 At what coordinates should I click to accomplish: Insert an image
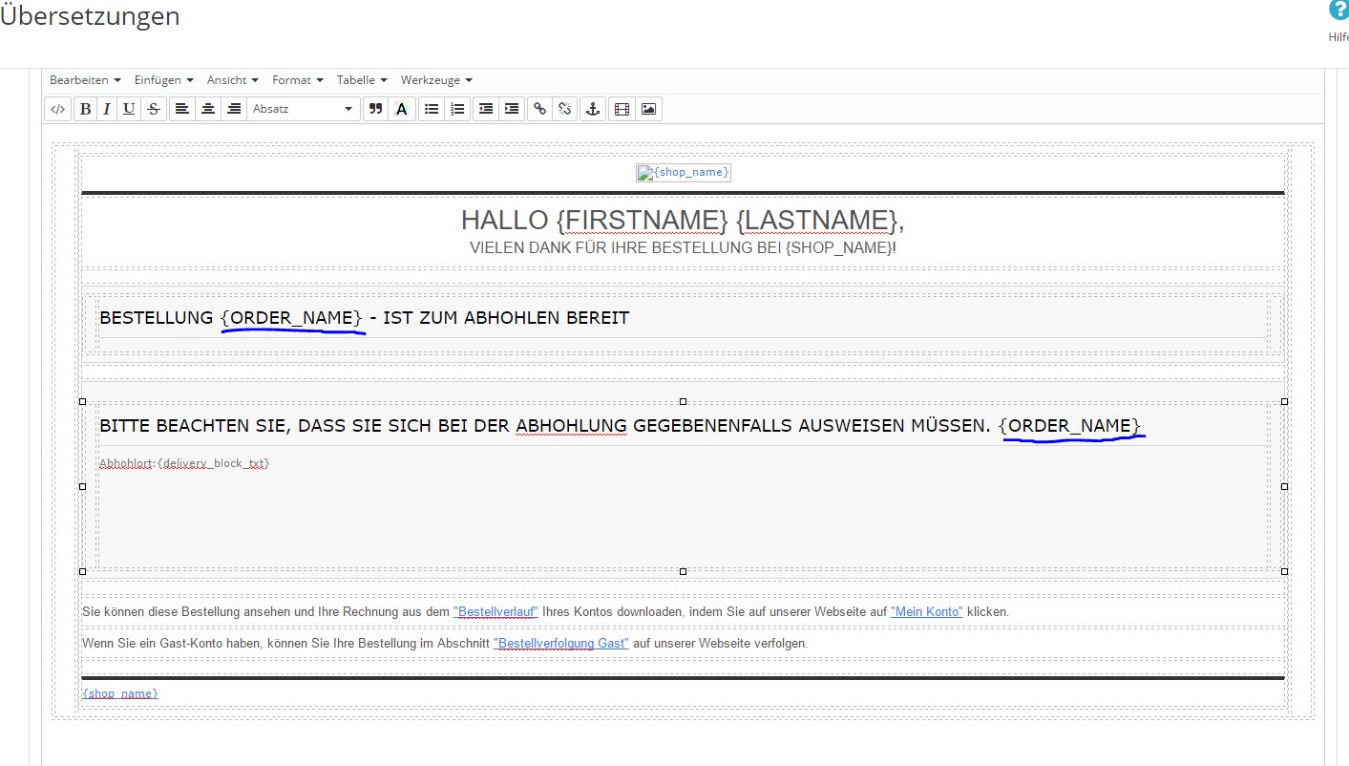point(649,109)
